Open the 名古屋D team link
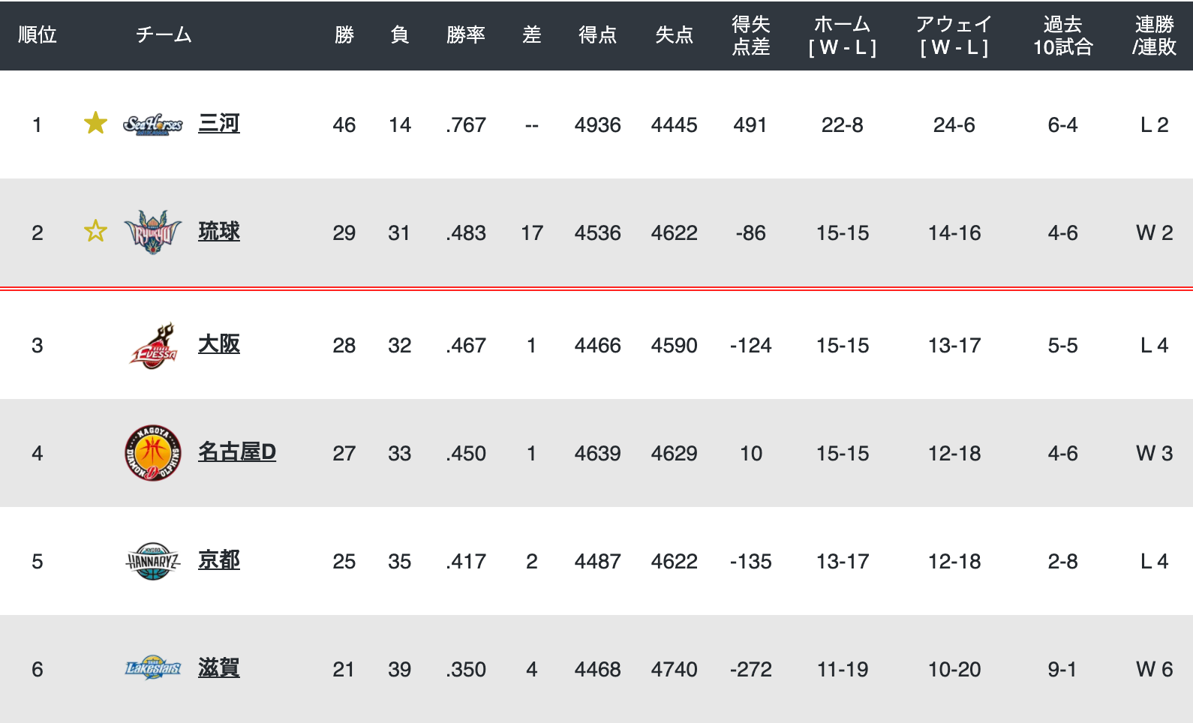The image size is (1193, 723). coord(237,452)
